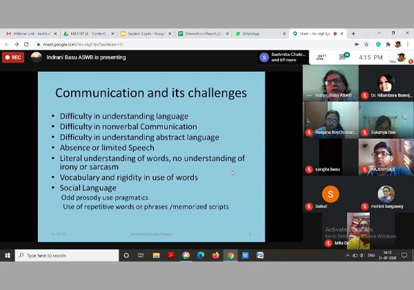Open Task View on taskbar

click(141, 255)
